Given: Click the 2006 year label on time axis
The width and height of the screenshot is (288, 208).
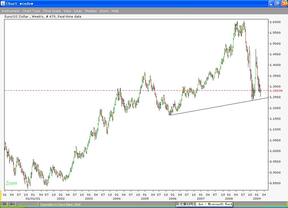Looking at the screenshot, I should tap(172, 198).
